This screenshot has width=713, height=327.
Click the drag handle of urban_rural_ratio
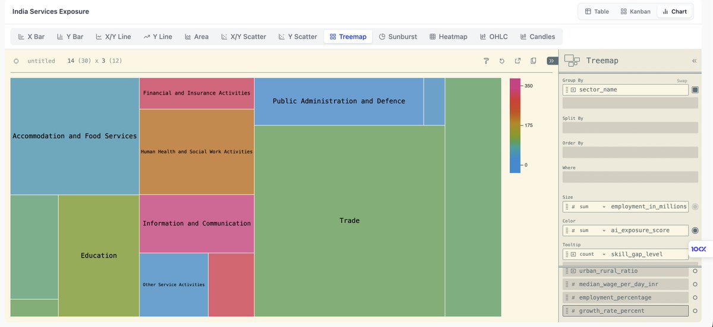pos(567,271)
